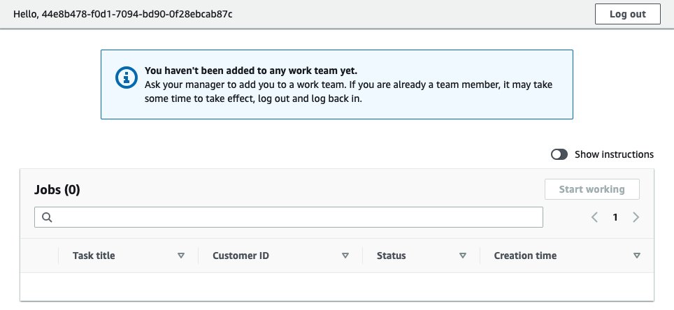The height and width of the screenshot is (310, 674).
Task: Sort by Task title using arrow icon
Action: click(181, 256)
